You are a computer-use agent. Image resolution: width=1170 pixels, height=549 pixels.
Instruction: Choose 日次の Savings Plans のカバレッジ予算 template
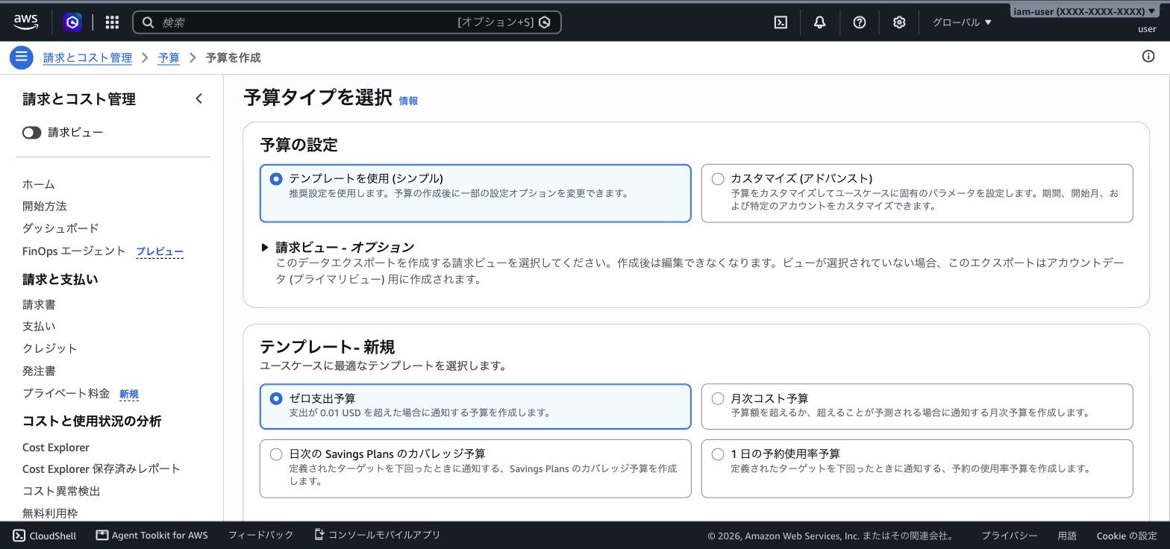pyautogui.click(x=276, y=454)
